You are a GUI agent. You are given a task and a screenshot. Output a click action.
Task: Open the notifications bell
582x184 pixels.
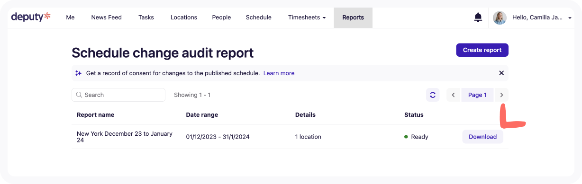coord(478,18)
